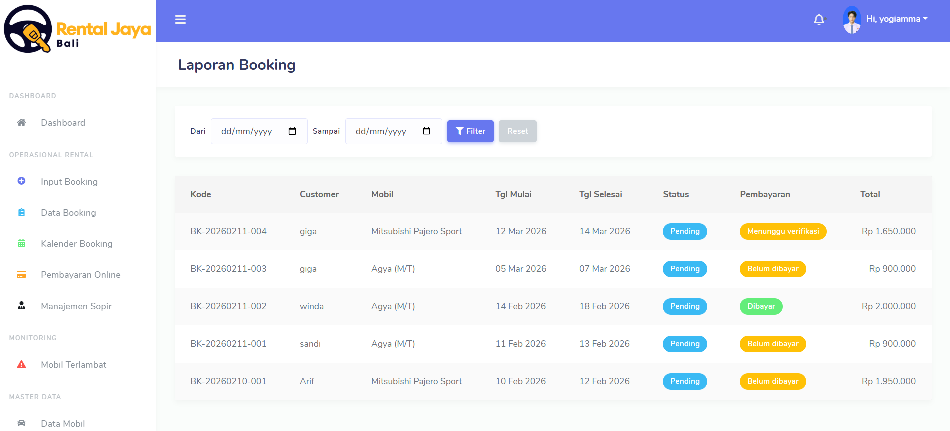Image resolution: width=950 pixels, height=431 pixels.
Task: Click the Dashboard home icon
Action: click(x=21, y=123)
